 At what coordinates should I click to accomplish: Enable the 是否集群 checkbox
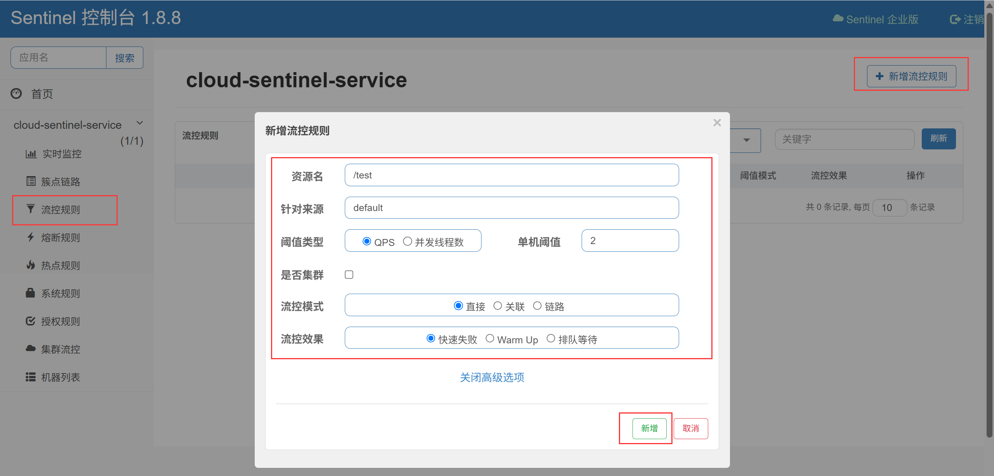(349, 275)
